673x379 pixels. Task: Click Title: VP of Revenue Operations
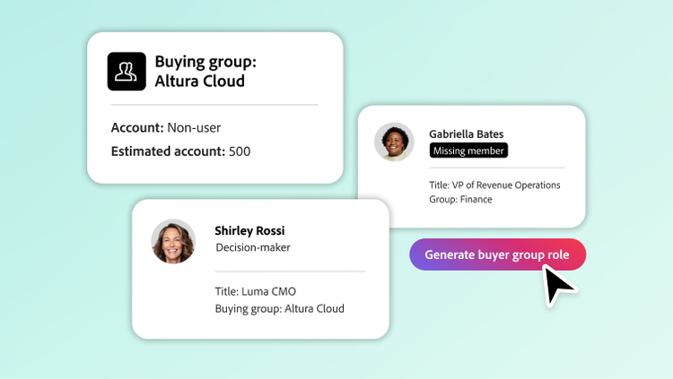(x=494, y=185)
